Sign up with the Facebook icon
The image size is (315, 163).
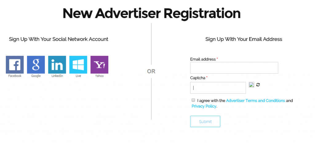[15, 65]
